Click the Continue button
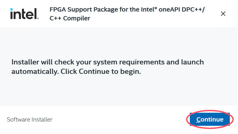The image size is (238, 134). [210, 120]
